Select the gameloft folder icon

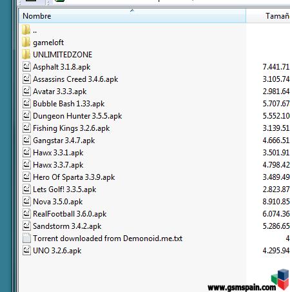tap(26, 42)
